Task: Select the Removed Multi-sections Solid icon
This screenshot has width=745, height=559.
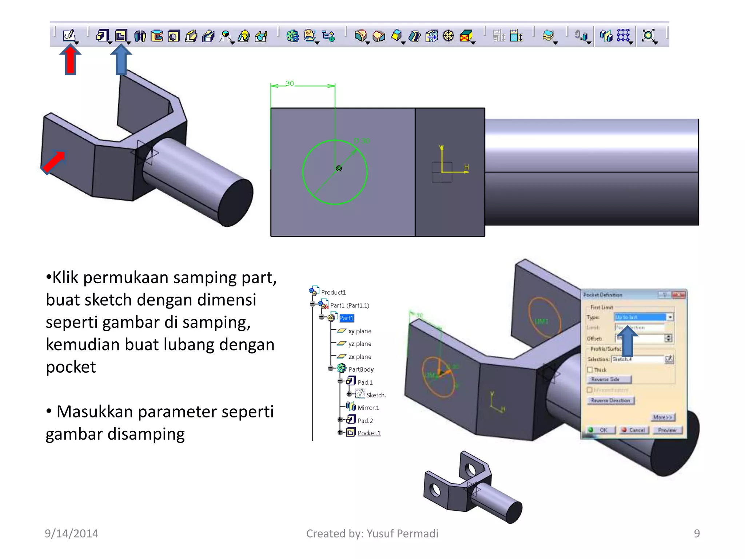Action: pyautogui.click(x=261, y=36)
